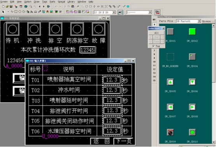216x147 pixels.
Task: Select the polyline drawing tool
Action: [x=12, y=12]
